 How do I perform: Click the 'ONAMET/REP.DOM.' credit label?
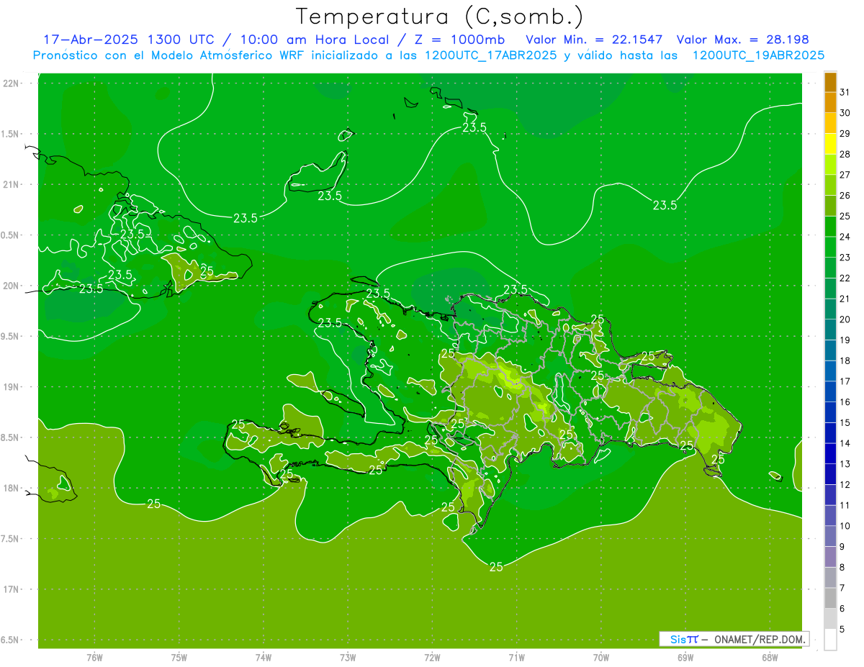(759, 639)
